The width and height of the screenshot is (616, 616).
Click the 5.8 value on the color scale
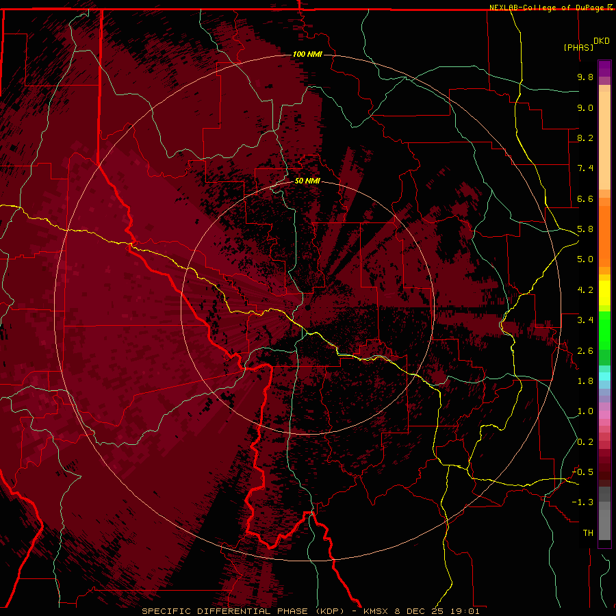[x=585, y=229]
